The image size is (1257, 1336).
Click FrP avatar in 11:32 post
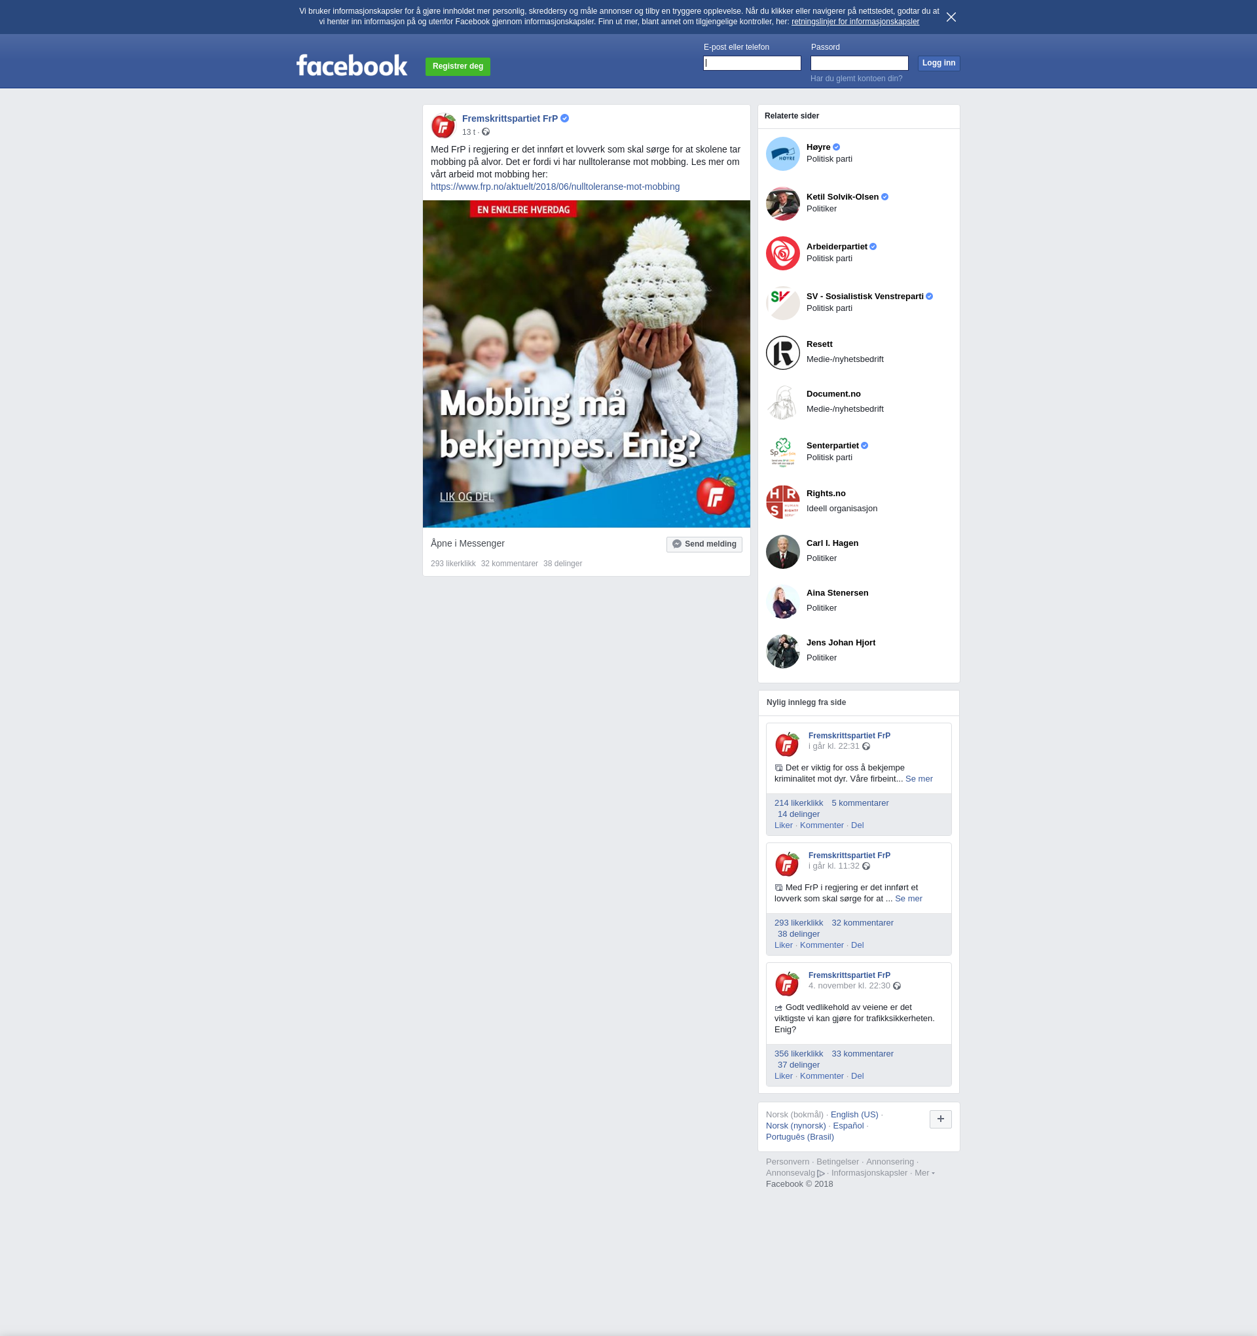tap(786, 863)
